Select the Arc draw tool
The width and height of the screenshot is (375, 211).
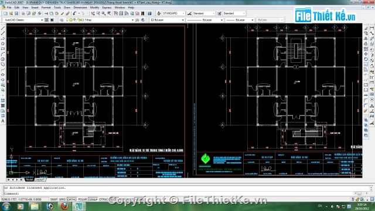coord(3,54)
